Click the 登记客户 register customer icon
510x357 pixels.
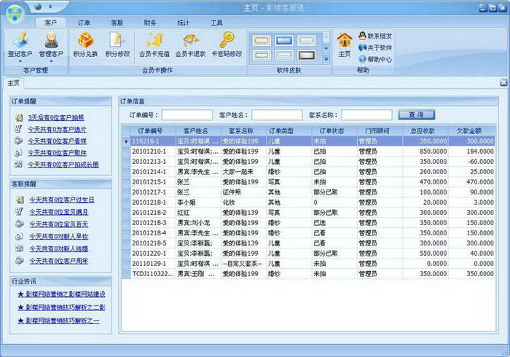point(20,40)
